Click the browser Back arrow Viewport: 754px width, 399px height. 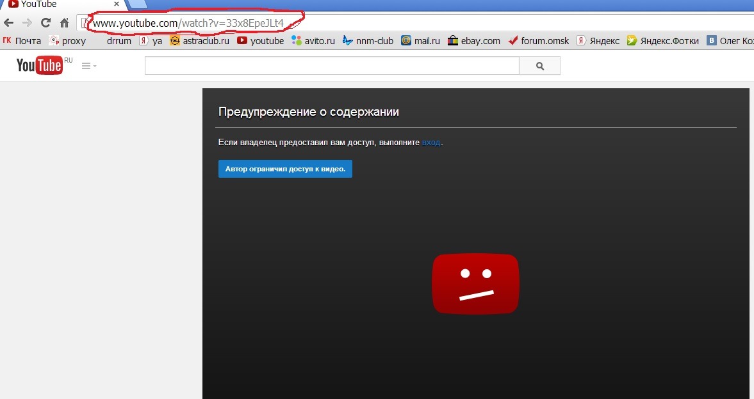pyautogui.click(x=9, y=23)
